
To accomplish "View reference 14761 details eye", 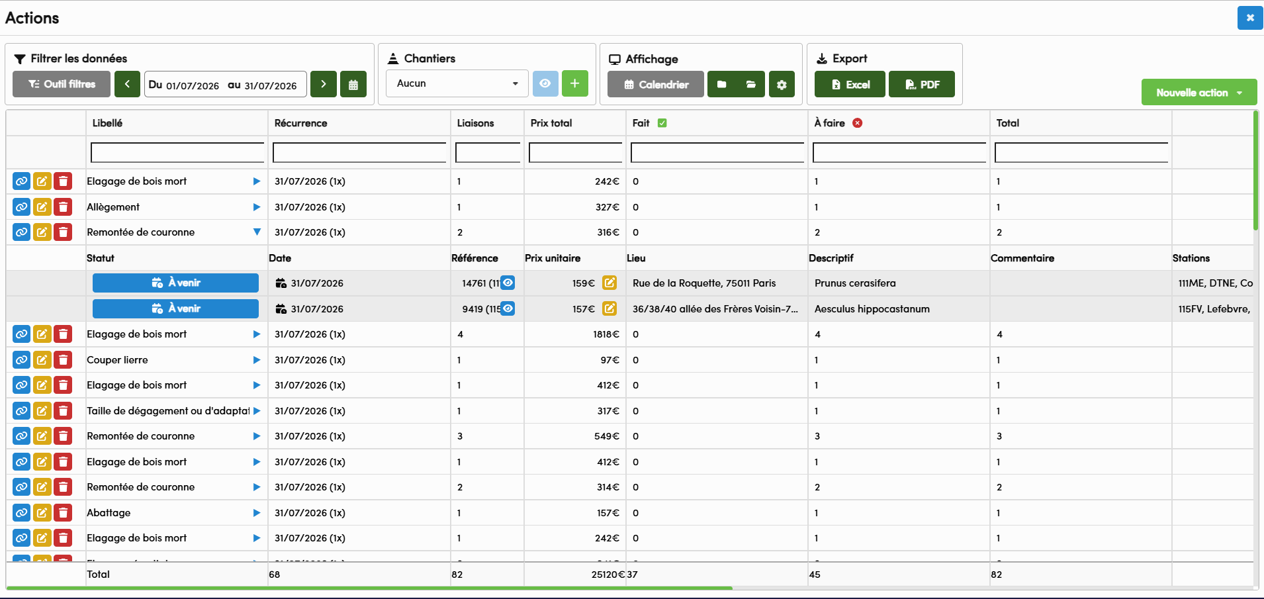I will pyautogui.click(x=508, y=283).
